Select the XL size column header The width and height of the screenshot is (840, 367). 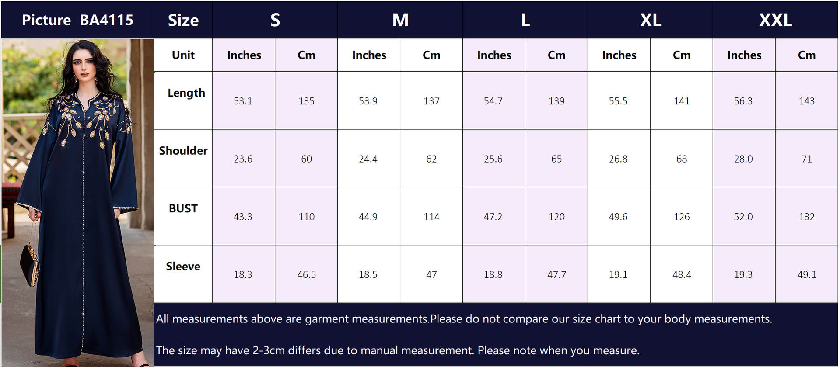pos(650,20)
